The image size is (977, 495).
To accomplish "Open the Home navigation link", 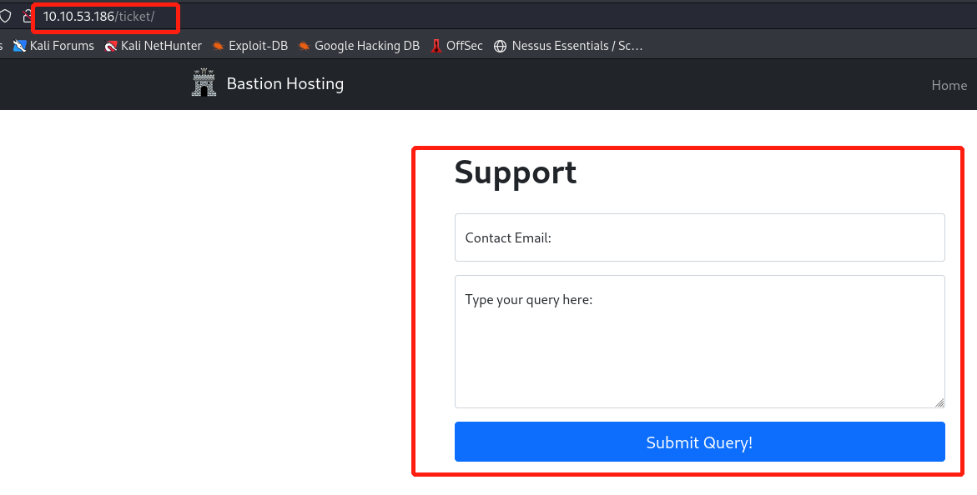I will (949, 85).
